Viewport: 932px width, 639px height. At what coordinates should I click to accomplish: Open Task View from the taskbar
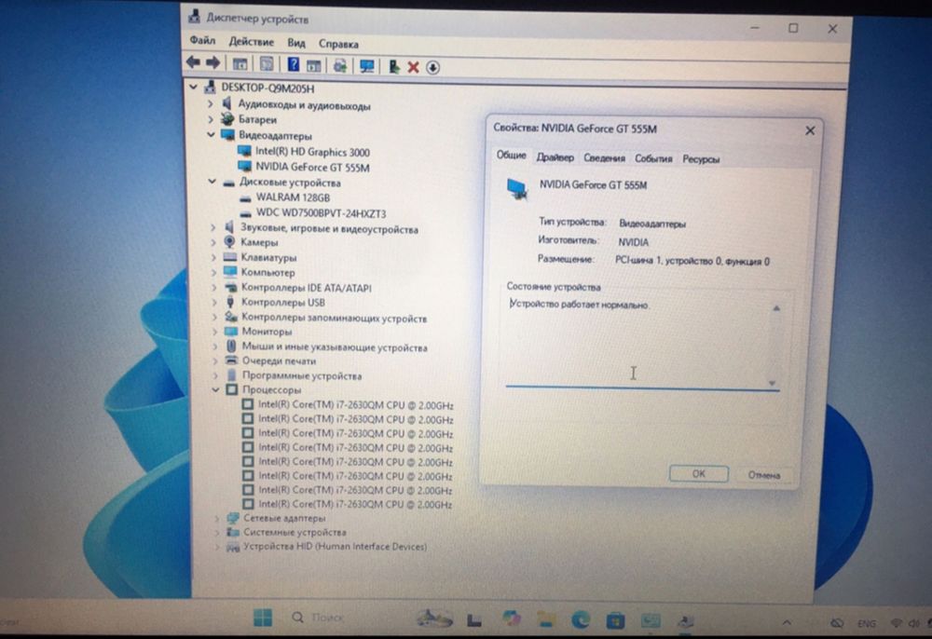click(473, 620)
